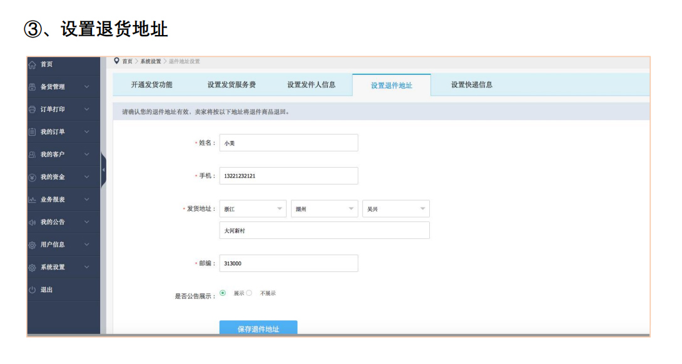Expand the 备货管理 menu chevron
Screen dimensions: 682x364
(x=86, y=86)
